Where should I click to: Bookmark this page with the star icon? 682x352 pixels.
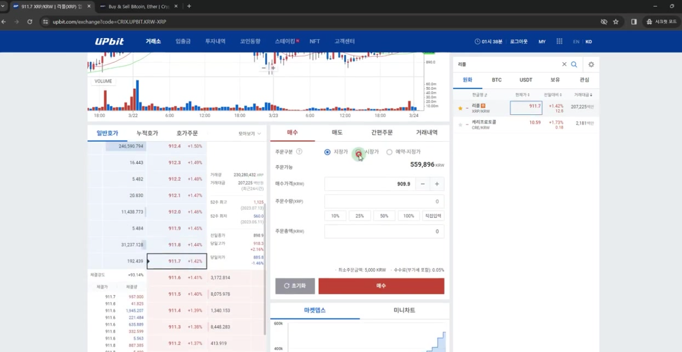click(616, 21)
